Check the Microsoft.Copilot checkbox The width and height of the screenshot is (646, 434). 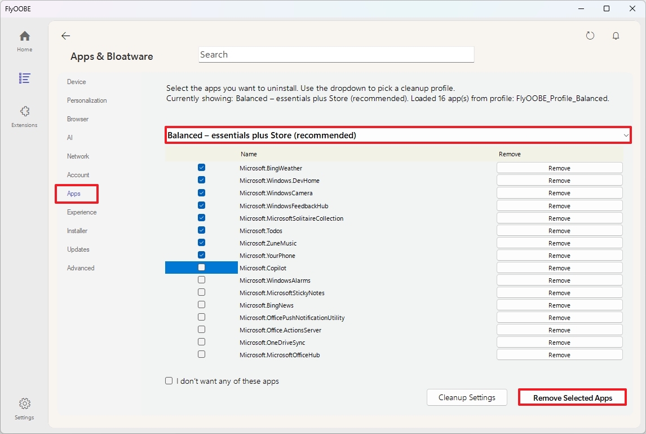coord(202,268)
